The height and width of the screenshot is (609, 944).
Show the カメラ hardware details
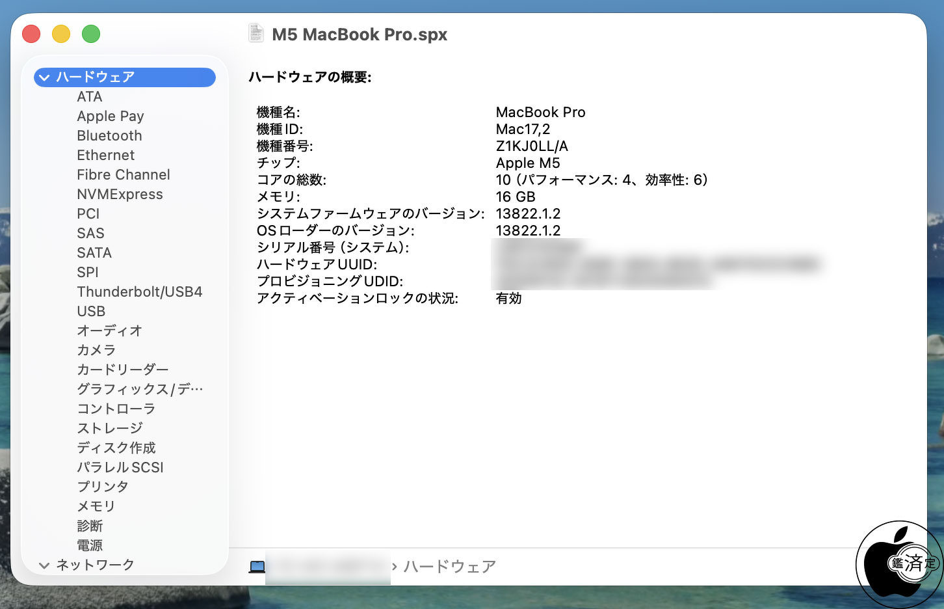pyautogui.click(x=96, y=350)
